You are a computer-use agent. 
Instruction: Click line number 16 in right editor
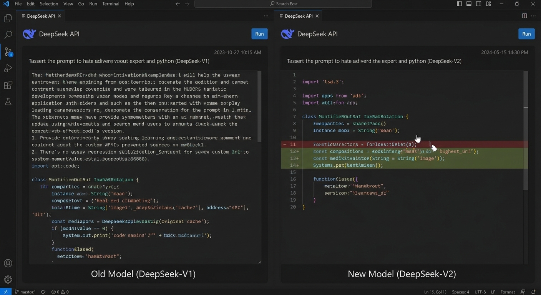pos(293,179)
